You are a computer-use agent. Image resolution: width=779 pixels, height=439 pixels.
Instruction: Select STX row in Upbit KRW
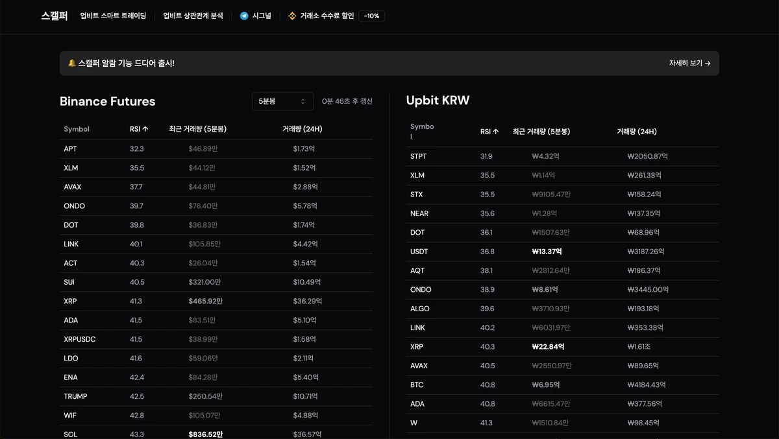(x=563, y=195)
